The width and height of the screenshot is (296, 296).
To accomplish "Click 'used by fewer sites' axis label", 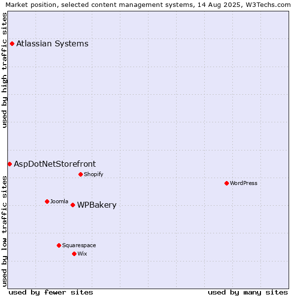I will tap(51, 293).
